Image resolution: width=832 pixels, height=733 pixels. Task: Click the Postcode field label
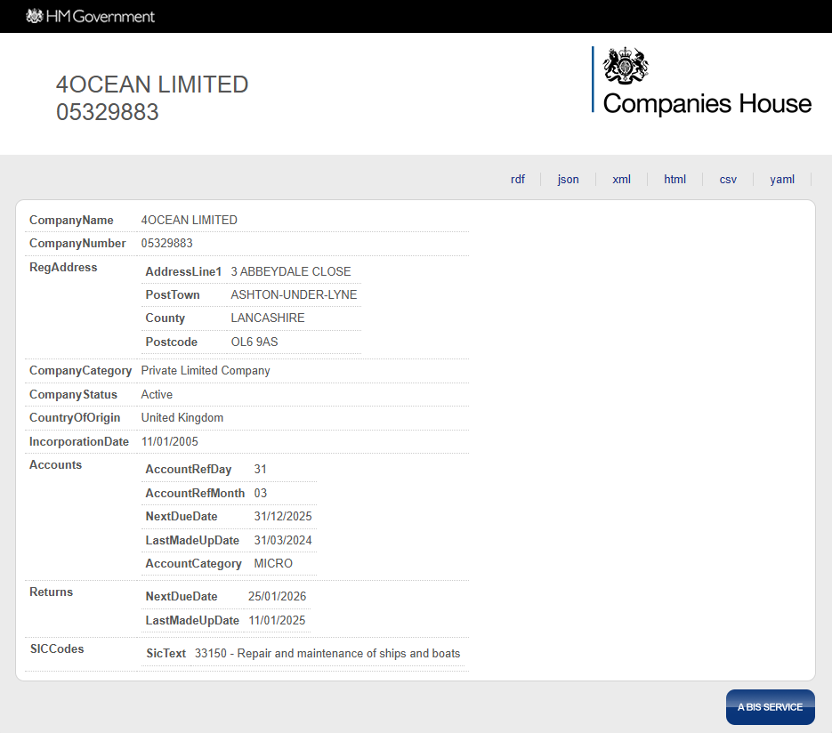tap(172, 342)
